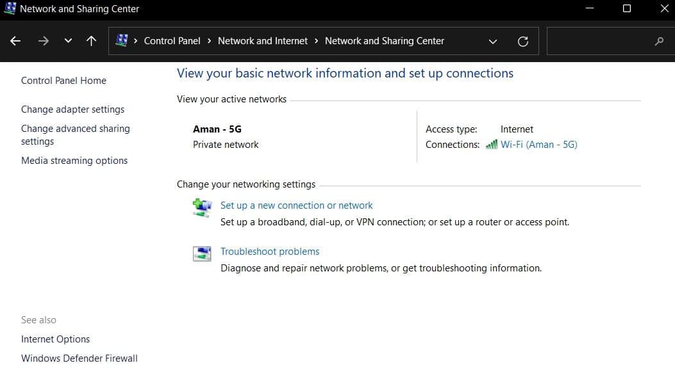This screenshot has height=370, width=675.
Task: Select Control Panel breadcrumb in address bar
Action: coord(172,41)
